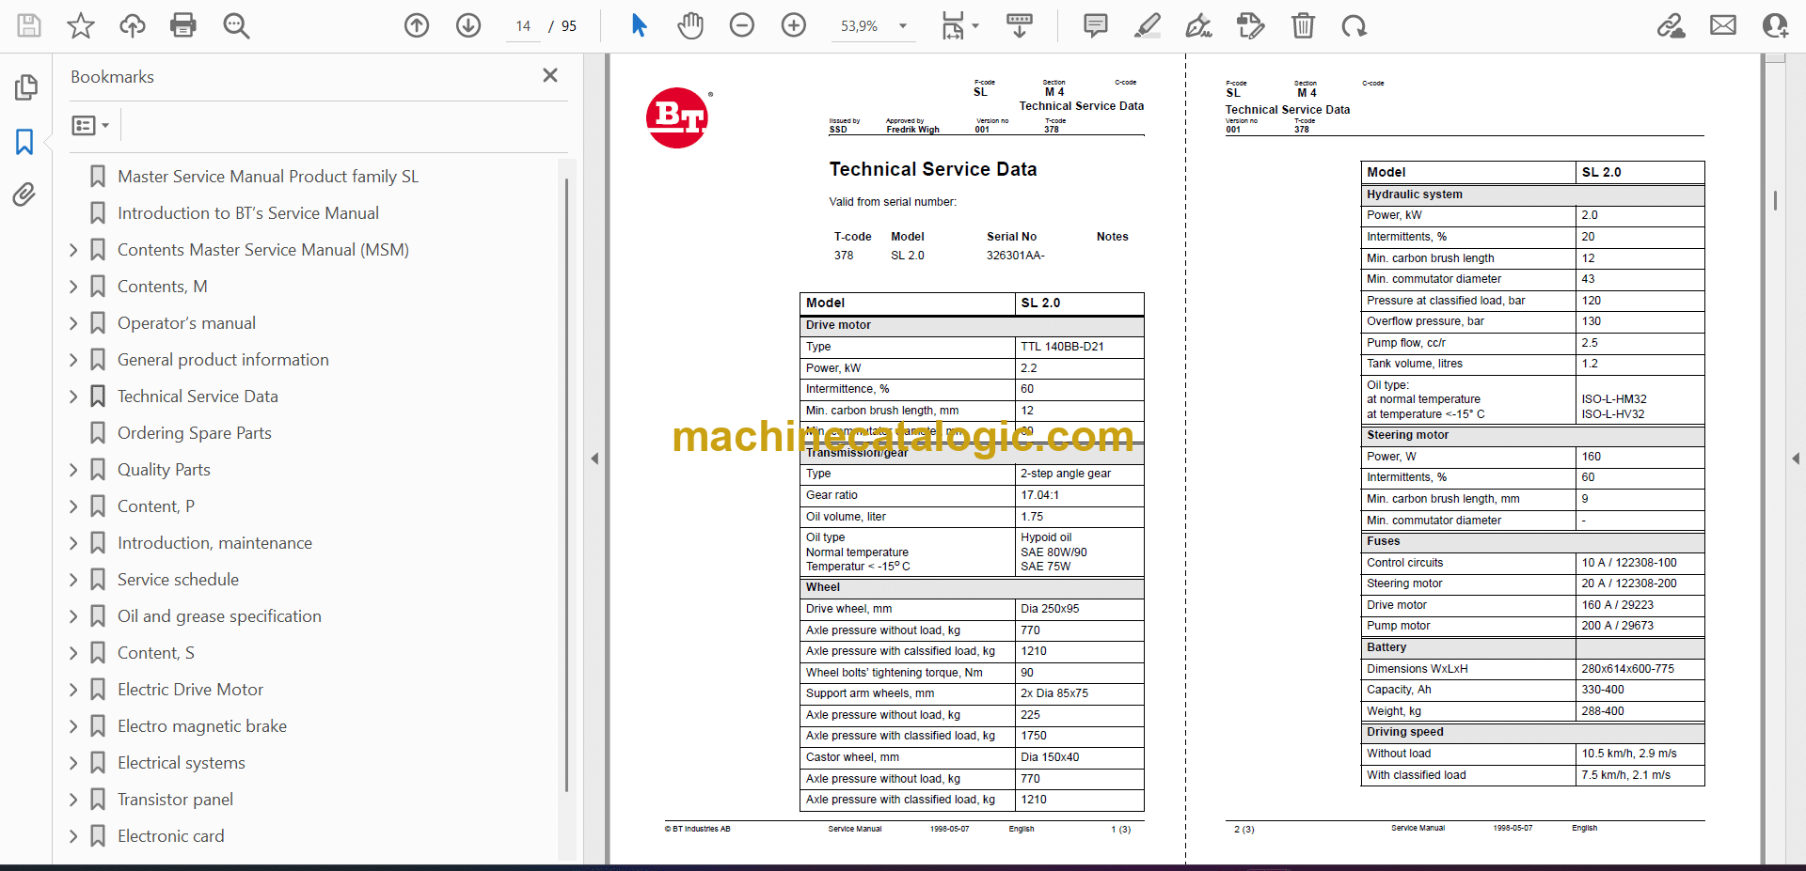1806x871 pixels.
Task: Expand the 'Electric Drive Motor' bookmark
Action: pos(73,690)
